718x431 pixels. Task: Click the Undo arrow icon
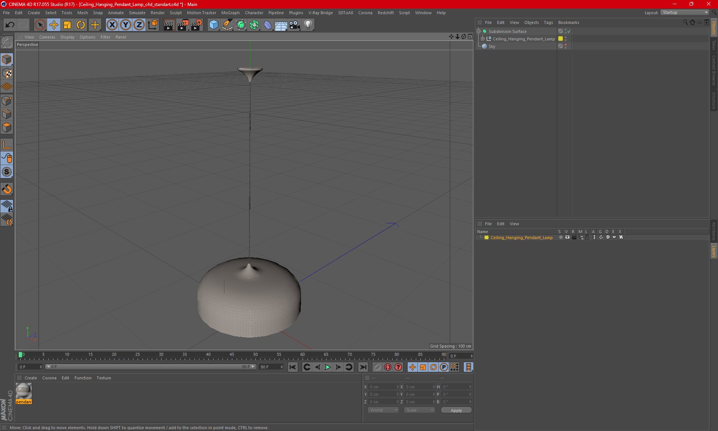tap(10, 25)
